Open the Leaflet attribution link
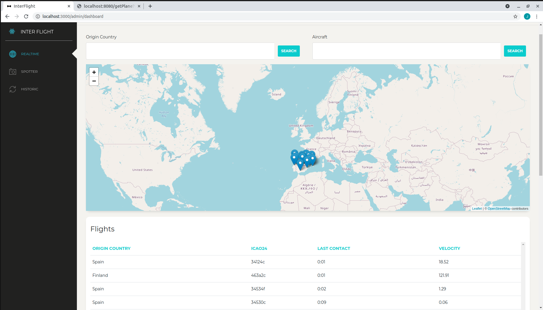This screenshot has height=310, width=543. tap(477, 209)
